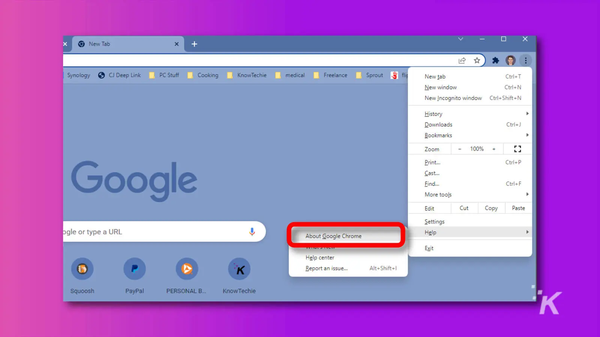Click Copy in the Edit row
This screenshot has width=600, height=337.
(x=491, y=208)
